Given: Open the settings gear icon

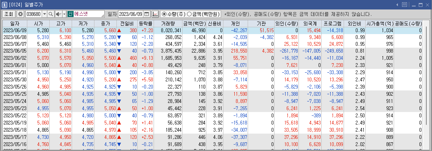Looking at the screenshot, I should 20,14.
